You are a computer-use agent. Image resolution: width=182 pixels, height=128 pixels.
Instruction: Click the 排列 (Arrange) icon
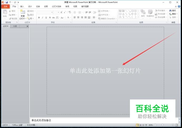click(x=143, y=12)
